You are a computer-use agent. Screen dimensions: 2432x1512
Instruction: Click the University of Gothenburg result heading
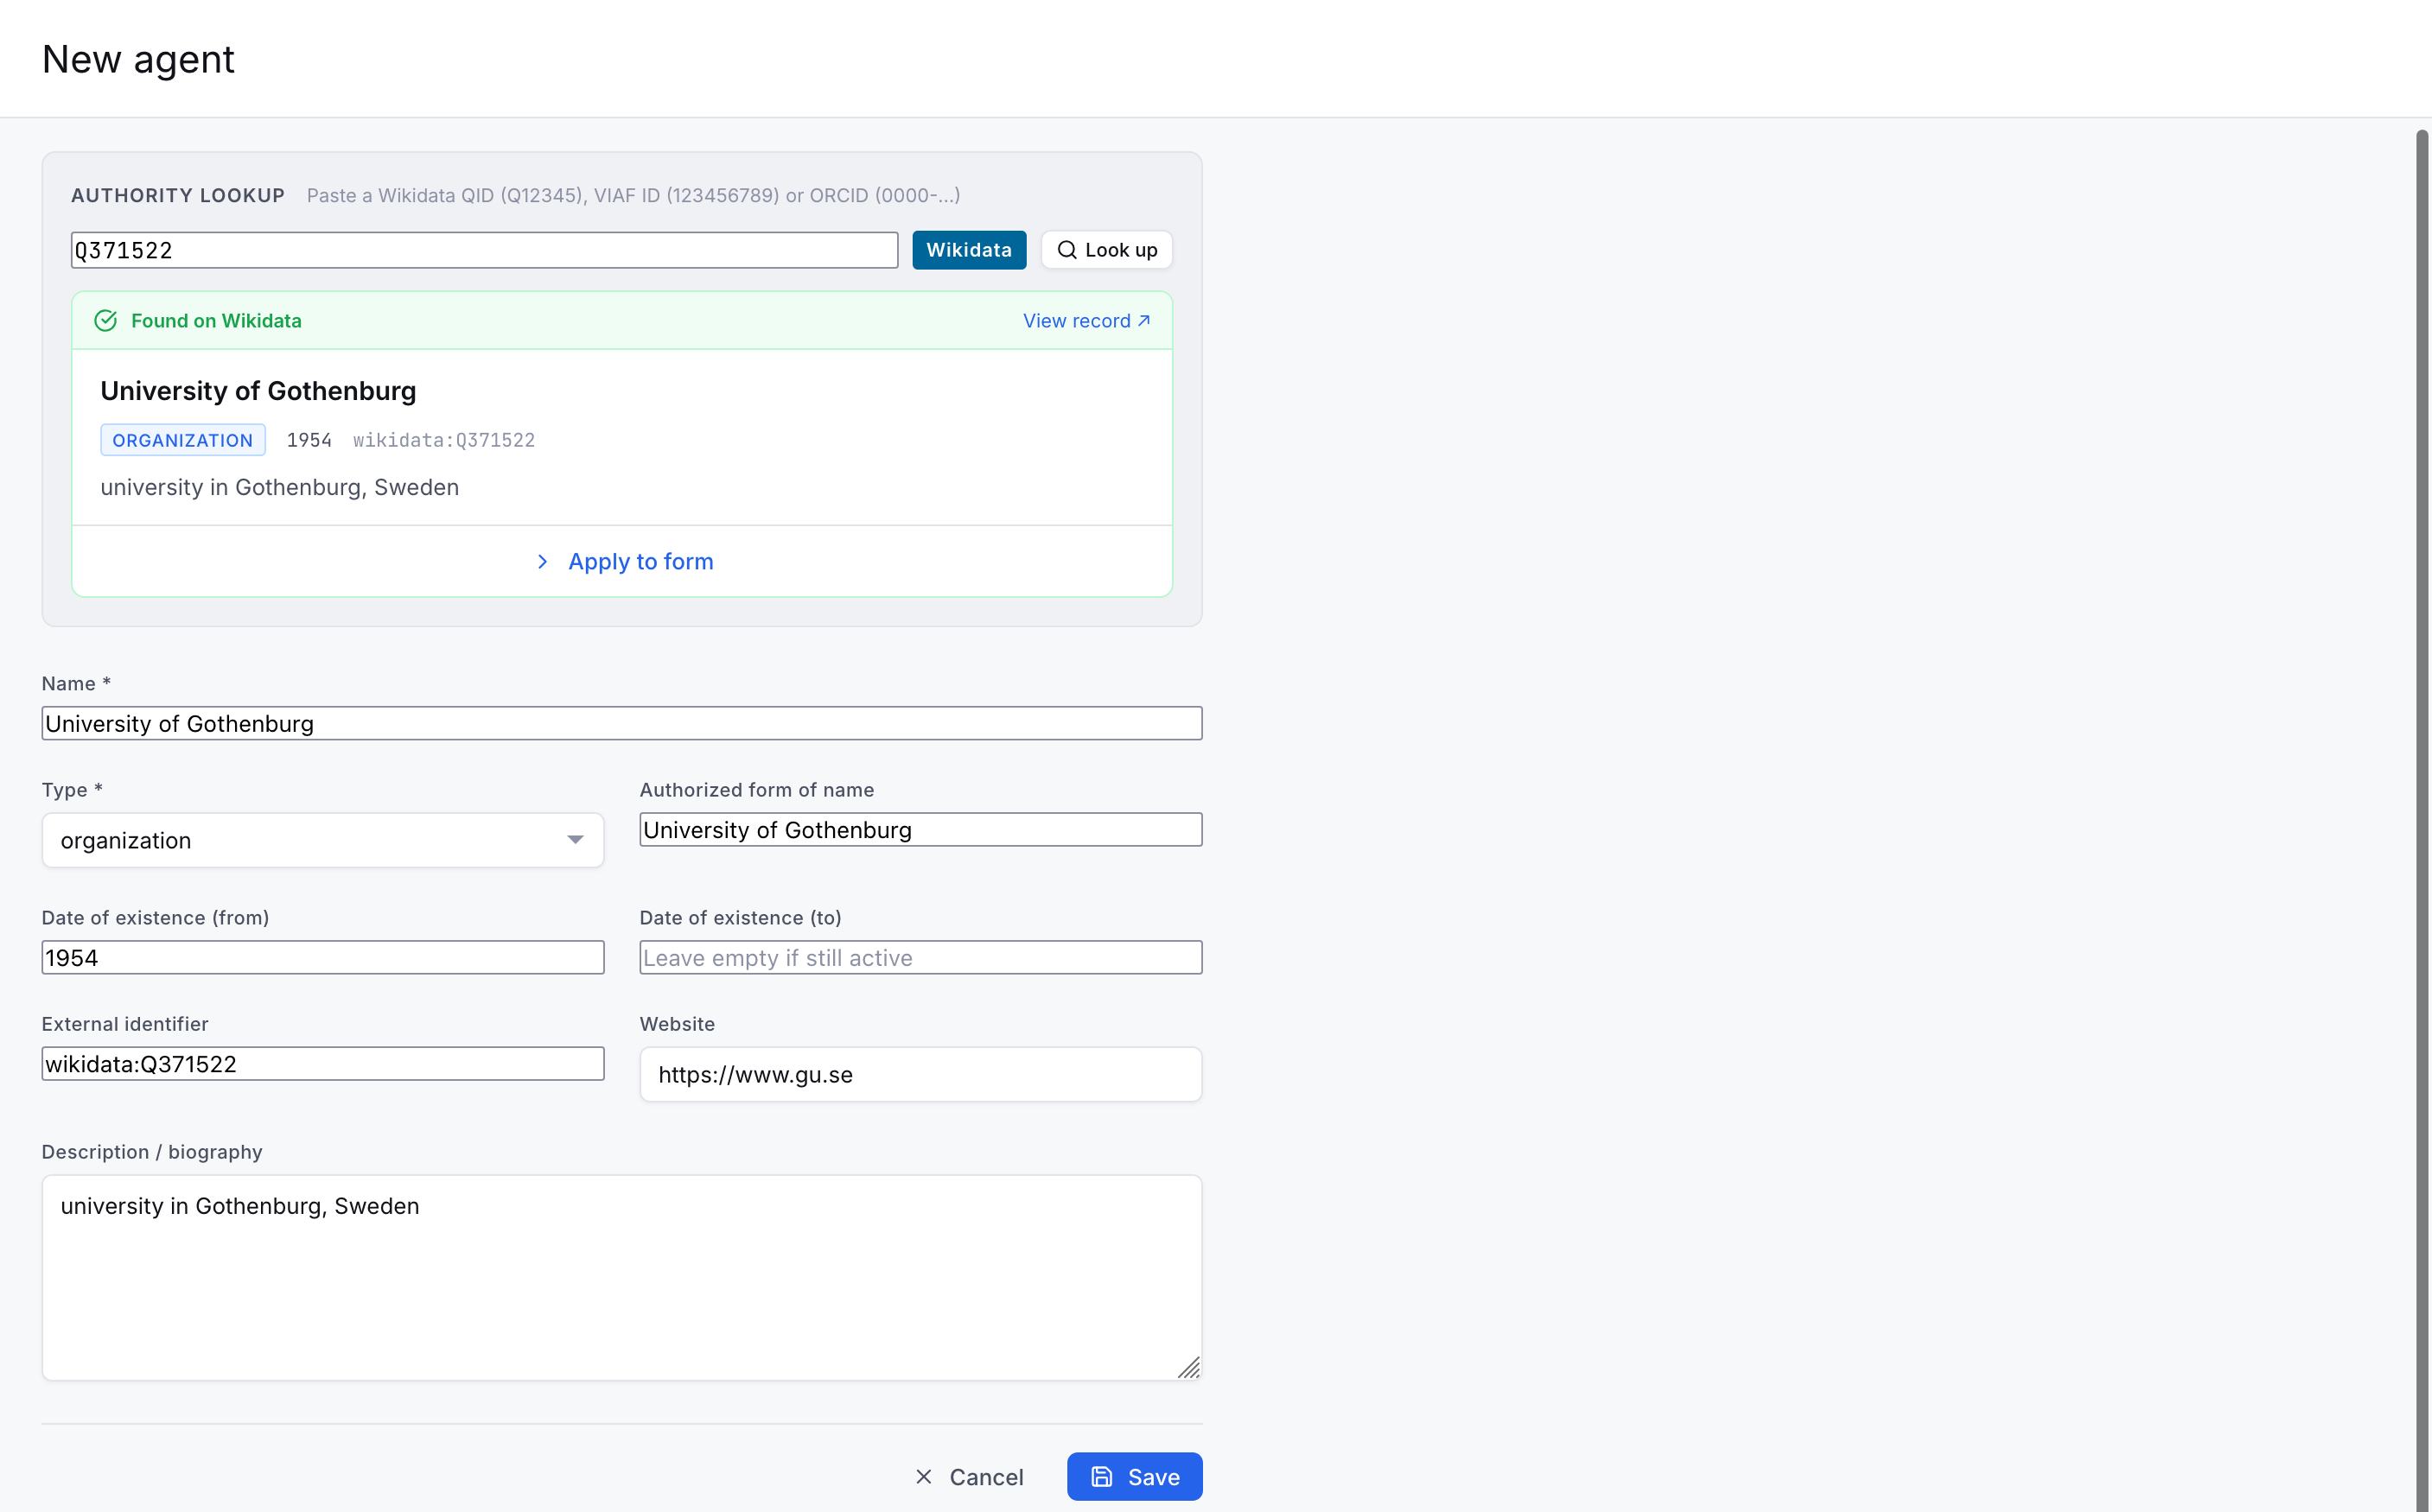[x=258, y=391]
